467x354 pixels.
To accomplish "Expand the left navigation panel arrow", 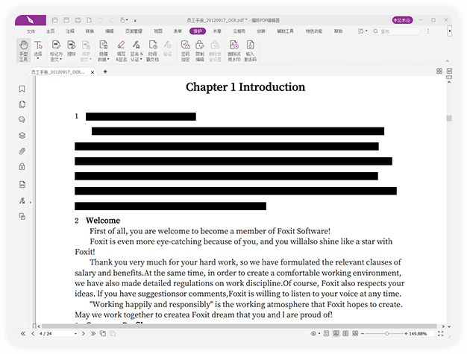I will pyautogui.click(x=31, y=202).
